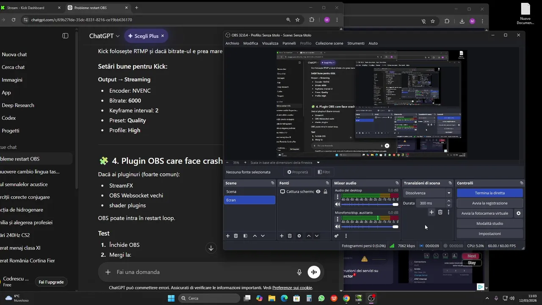Pop out the Controlli dock panel
The image size is (542, 305).
521,183
